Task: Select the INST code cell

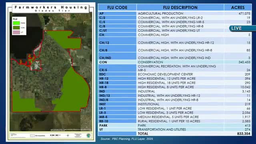Action: pyautogui.click(x=117, y=104)
